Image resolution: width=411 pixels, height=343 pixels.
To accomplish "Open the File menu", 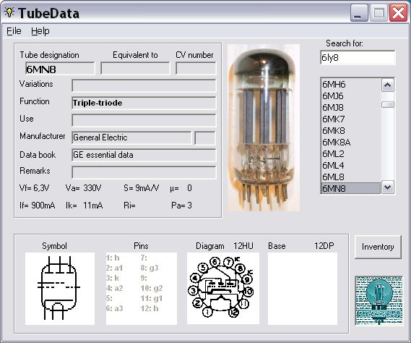I will (14, 31).
